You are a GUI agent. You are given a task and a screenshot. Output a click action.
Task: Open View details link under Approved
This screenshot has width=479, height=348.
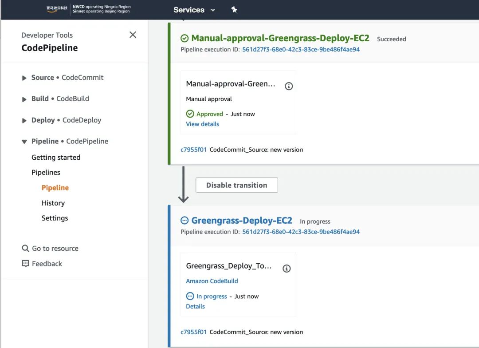(202, 124)
